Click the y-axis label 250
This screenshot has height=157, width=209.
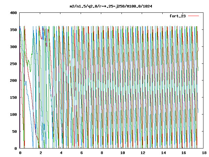[x=13, y=64]
